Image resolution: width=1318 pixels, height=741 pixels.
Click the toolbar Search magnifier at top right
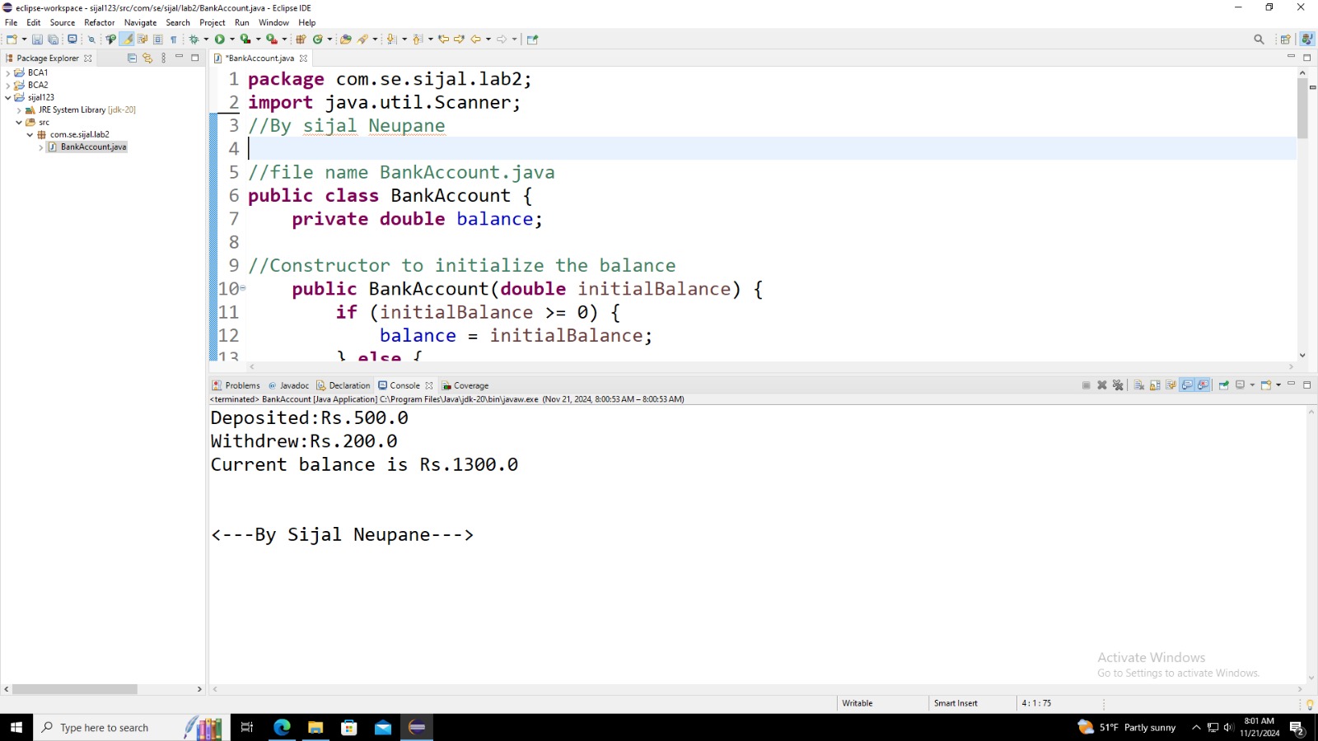(1259, 39)
